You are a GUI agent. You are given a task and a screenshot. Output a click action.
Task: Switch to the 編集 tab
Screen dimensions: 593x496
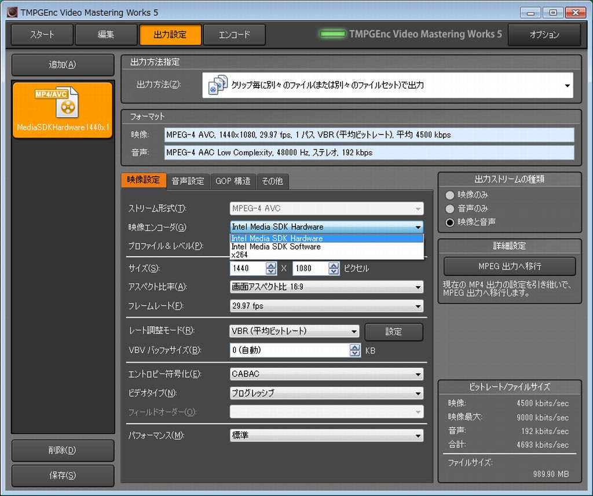[x=106, y=34]
